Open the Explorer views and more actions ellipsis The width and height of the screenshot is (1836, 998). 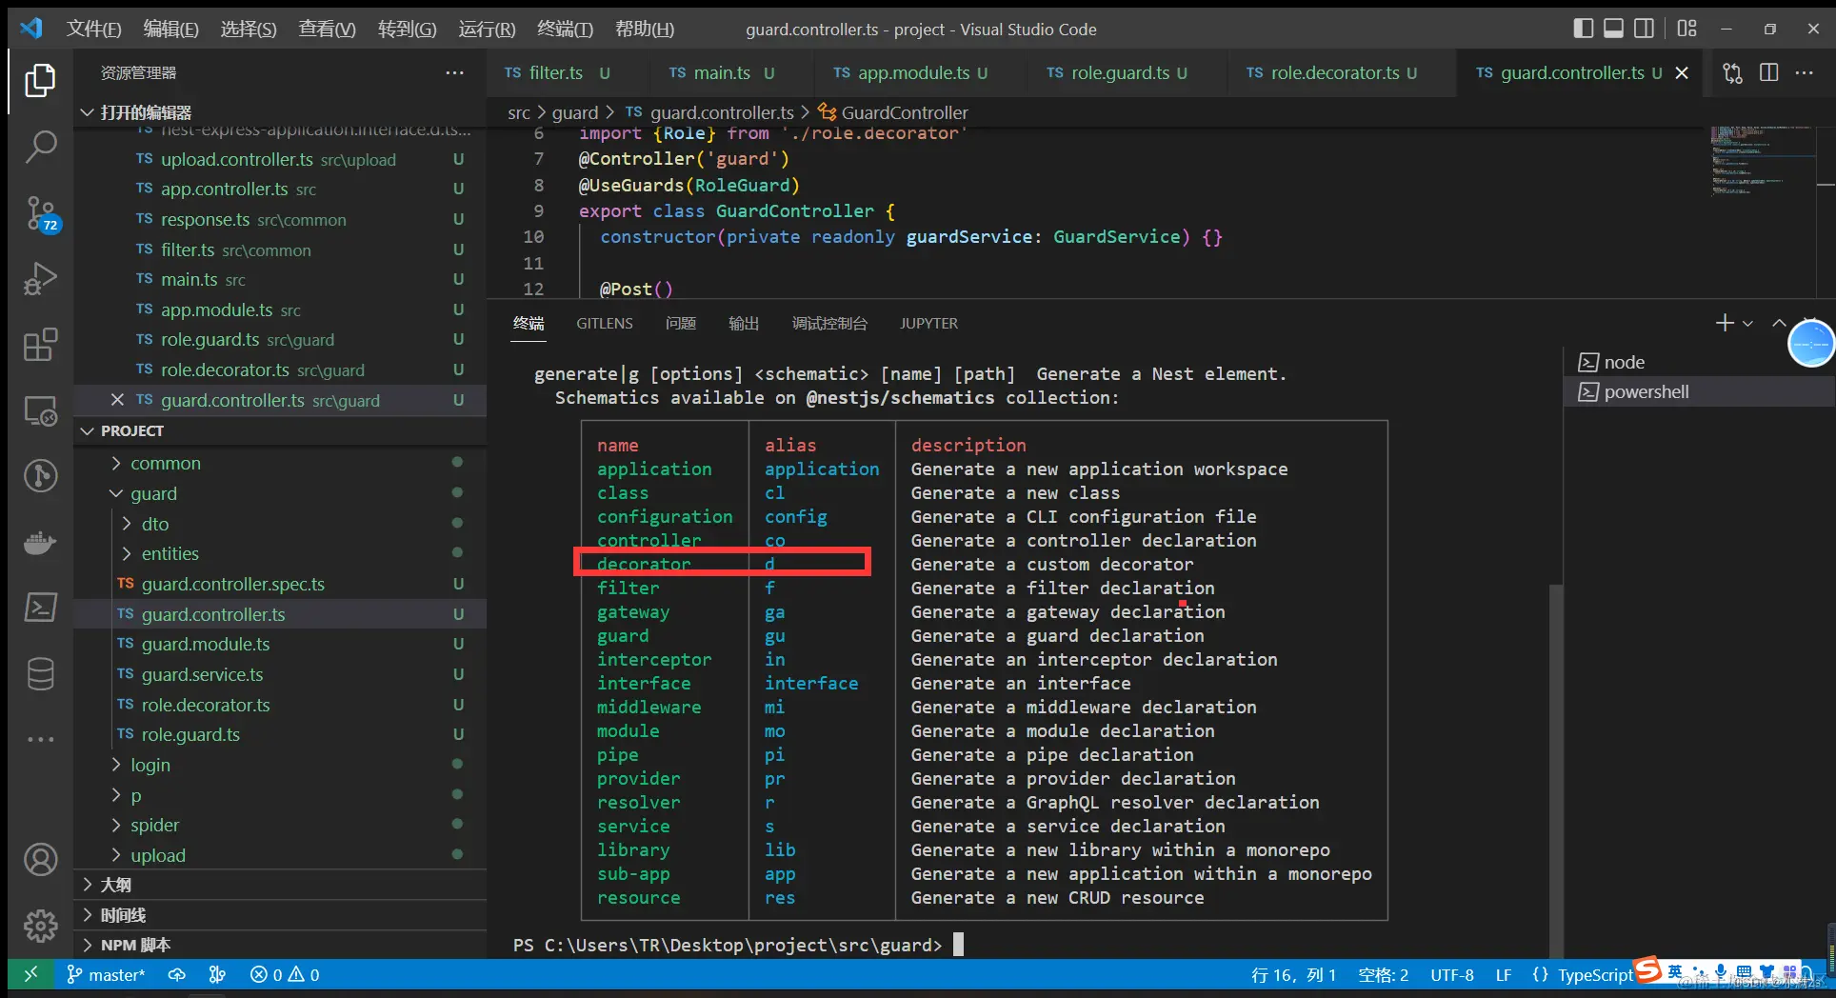click(455, 73)
